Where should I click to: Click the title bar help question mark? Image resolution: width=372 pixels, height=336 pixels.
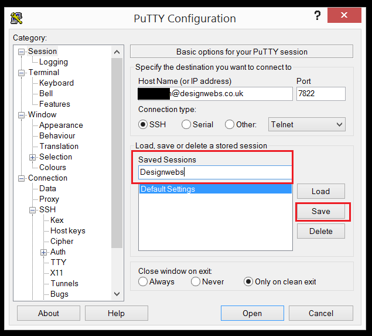point(318,16)
